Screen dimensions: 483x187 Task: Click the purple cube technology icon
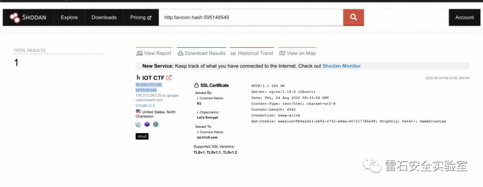(x=147, y=124)
